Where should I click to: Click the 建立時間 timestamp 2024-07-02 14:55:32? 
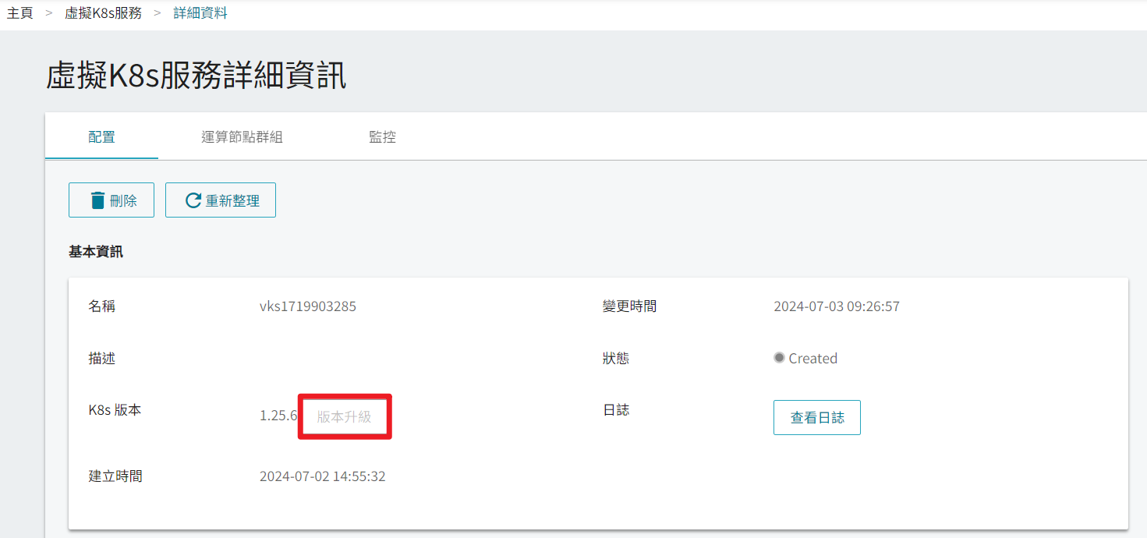pyautogui.click(x=323, y=476)
